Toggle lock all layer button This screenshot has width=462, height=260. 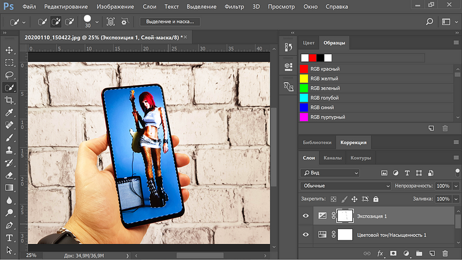click(x=376, y=199)
